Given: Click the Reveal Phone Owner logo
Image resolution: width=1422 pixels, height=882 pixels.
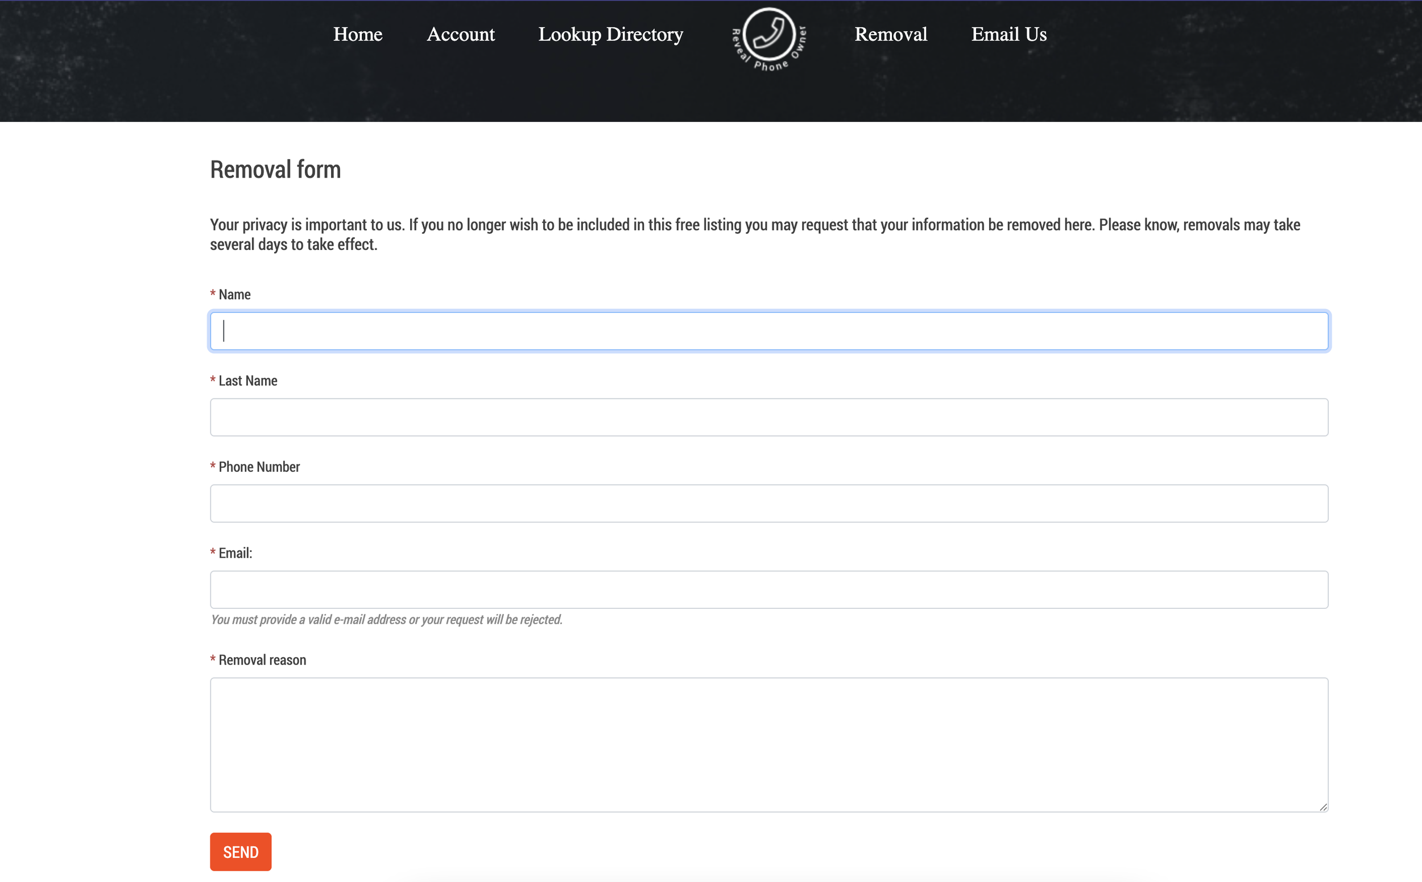Looking at the screenshot, I should tap(769, 39).
